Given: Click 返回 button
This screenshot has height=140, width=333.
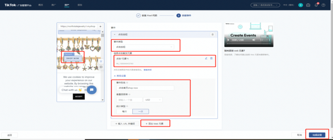Looking at the screenshot, I should coord(10,135).
